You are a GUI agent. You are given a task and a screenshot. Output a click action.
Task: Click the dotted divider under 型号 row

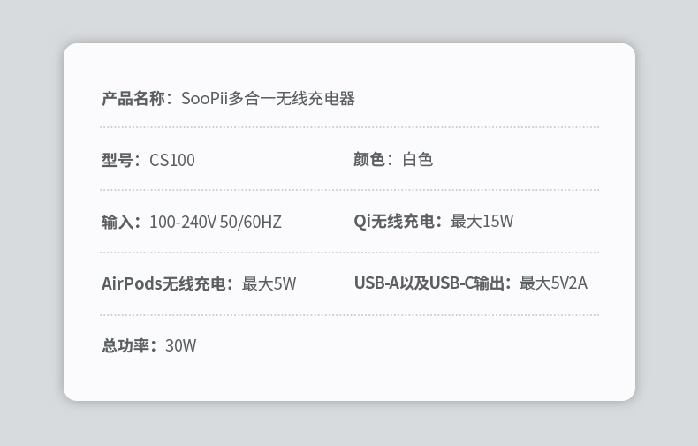349,190
